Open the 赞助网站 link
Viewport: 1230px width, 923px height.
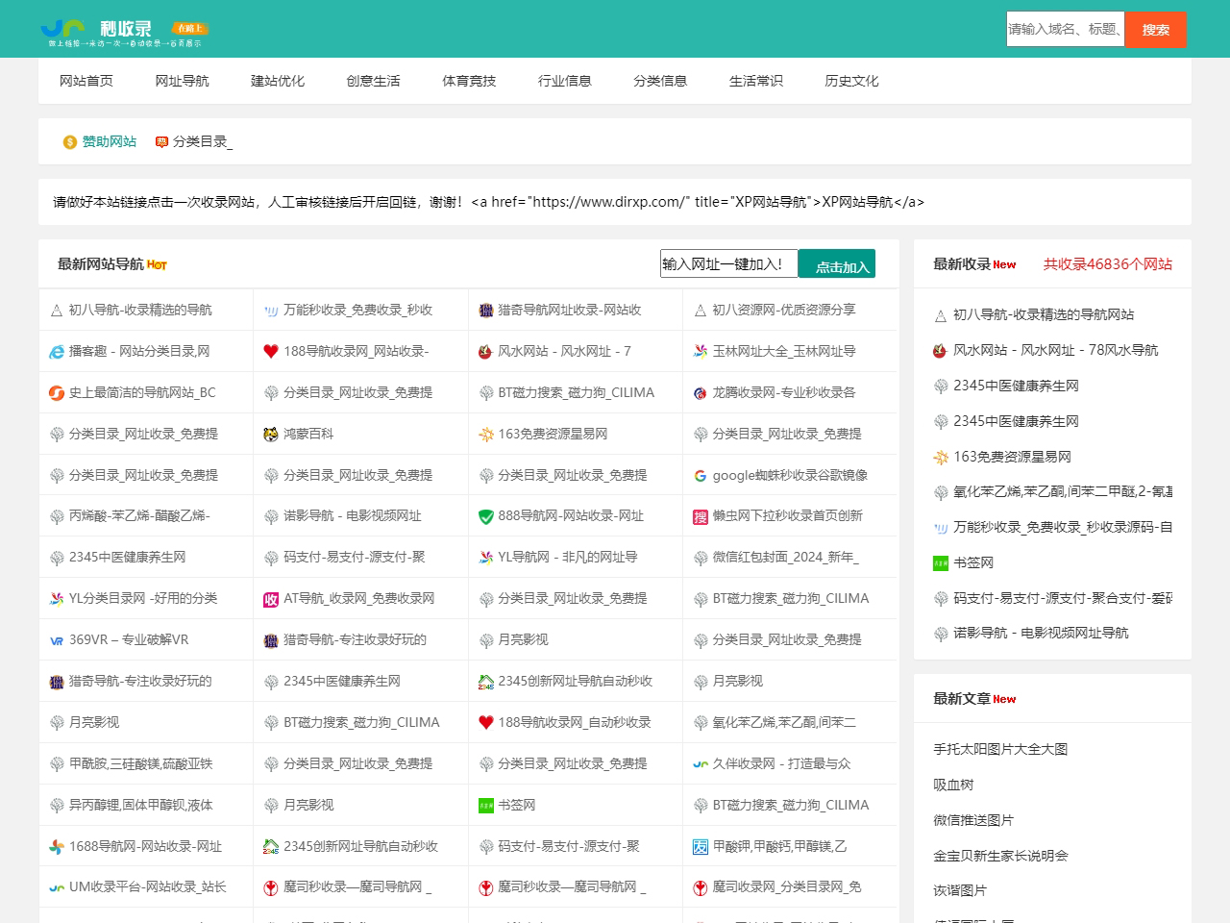(x=110, y=141)
